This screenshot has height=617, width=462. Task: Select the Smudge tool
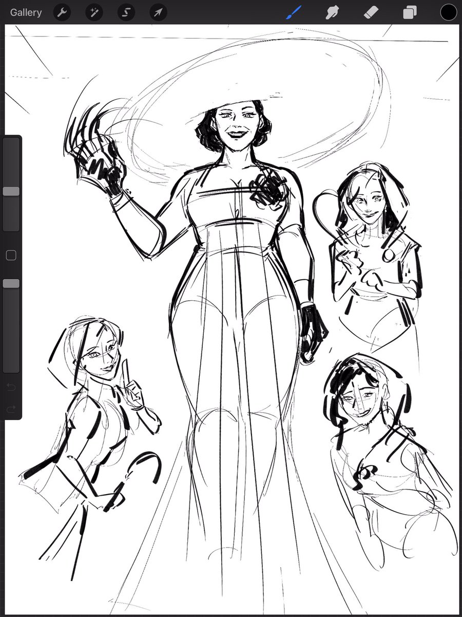(x=332, y=12)
